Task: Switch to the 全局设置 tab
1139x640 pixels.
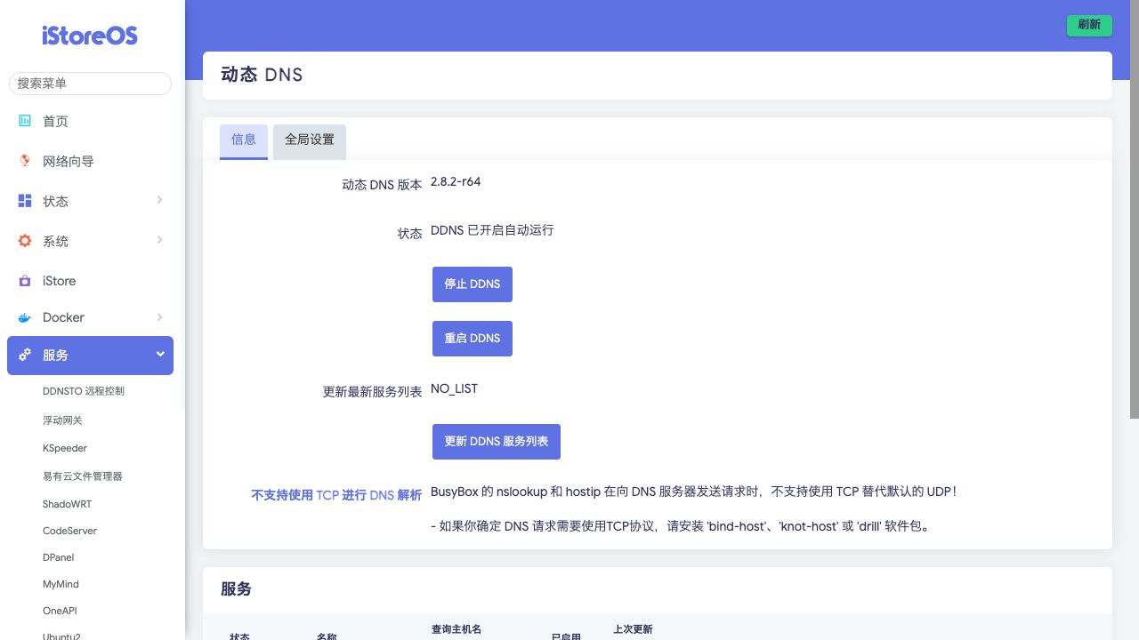Action: tap(310, 140)
